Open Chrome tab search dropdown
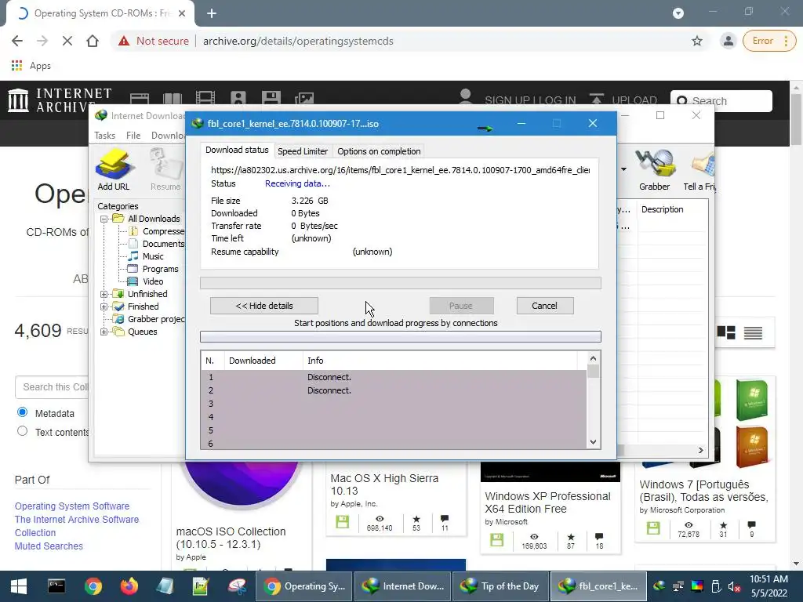This screenshot has height=602, width=803. [x=678, y=13]
